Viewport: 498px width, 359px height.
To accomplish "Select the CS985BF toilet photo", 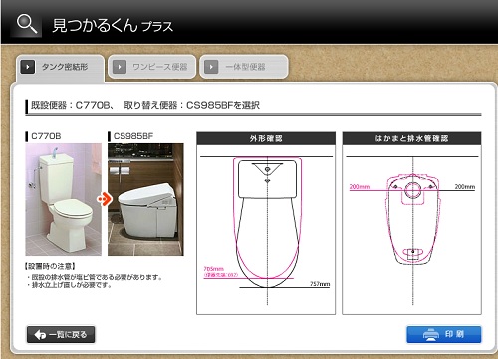I will (145, 199).
